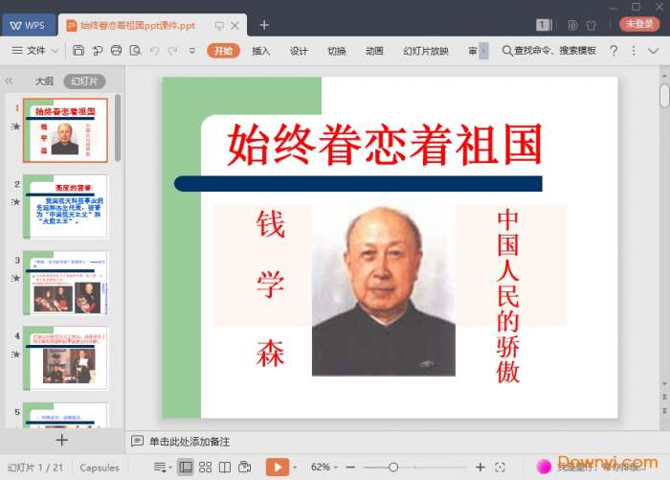Switch panel to 大纲 outline view
The height and width of the screenshot is (480, 670).
tap(44, 81)
